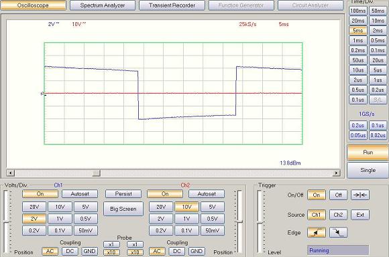This screenshot has height=257, width=389.
Task: Turn the trigger Off
Action: tap(338, 195)
